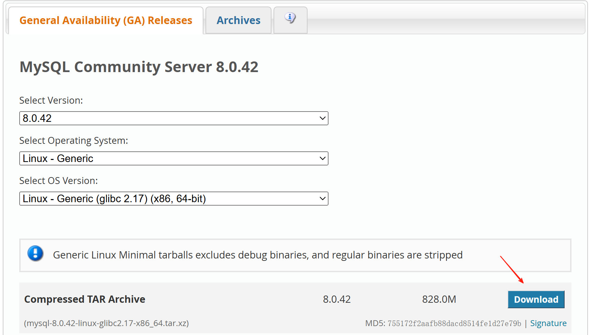
Task: Click the mysql-8.0.42-linux-glibc2.17-x86_64.tar.xz filename
Action: click(106, 323)
